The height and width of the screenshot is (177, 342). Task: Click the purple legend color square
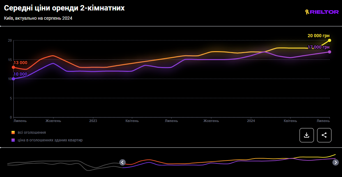tap(13, 140)
